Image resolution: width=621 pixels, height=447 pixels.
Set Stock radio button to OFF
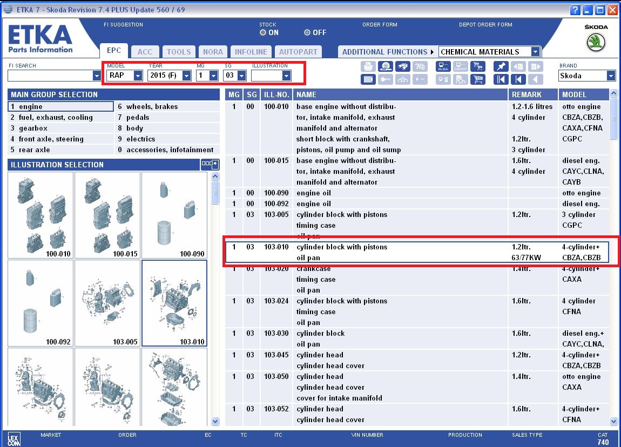click(x=307, y=32)
